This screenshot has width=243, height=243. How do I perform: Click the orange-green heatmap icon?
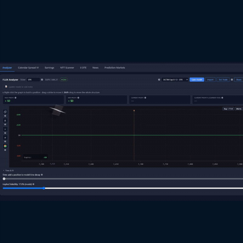point(5,146)
